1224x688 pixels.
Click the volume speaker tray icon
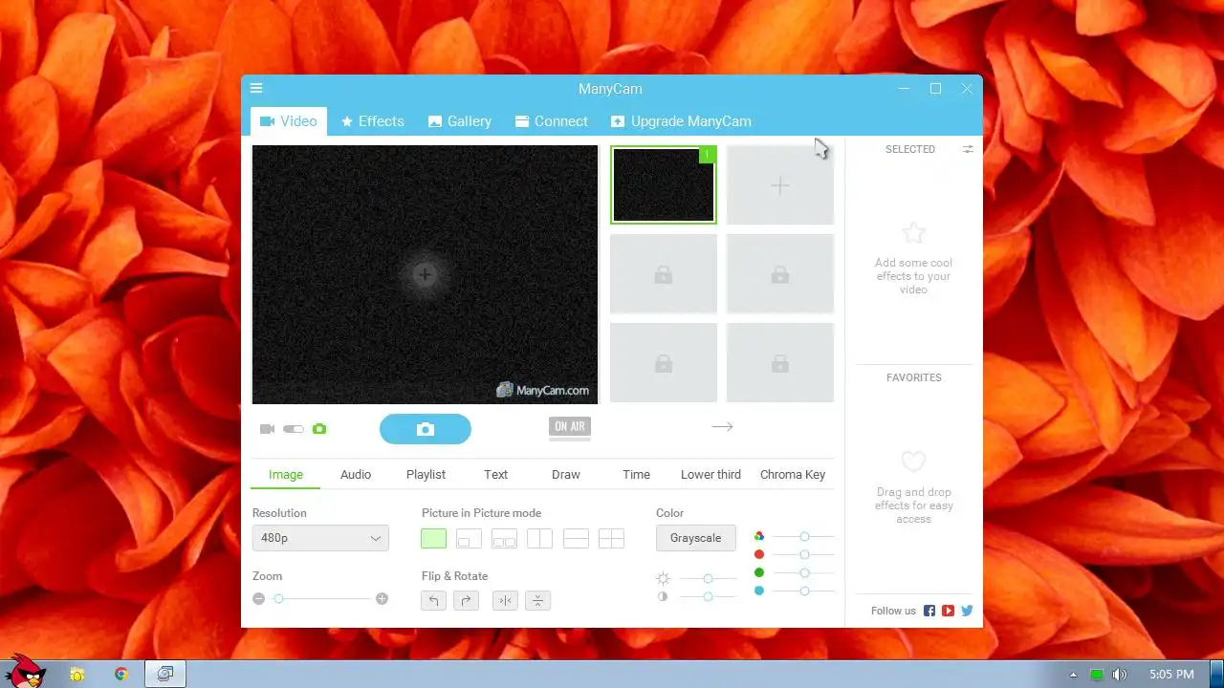pyautogui.click(x=1119, y=675)
